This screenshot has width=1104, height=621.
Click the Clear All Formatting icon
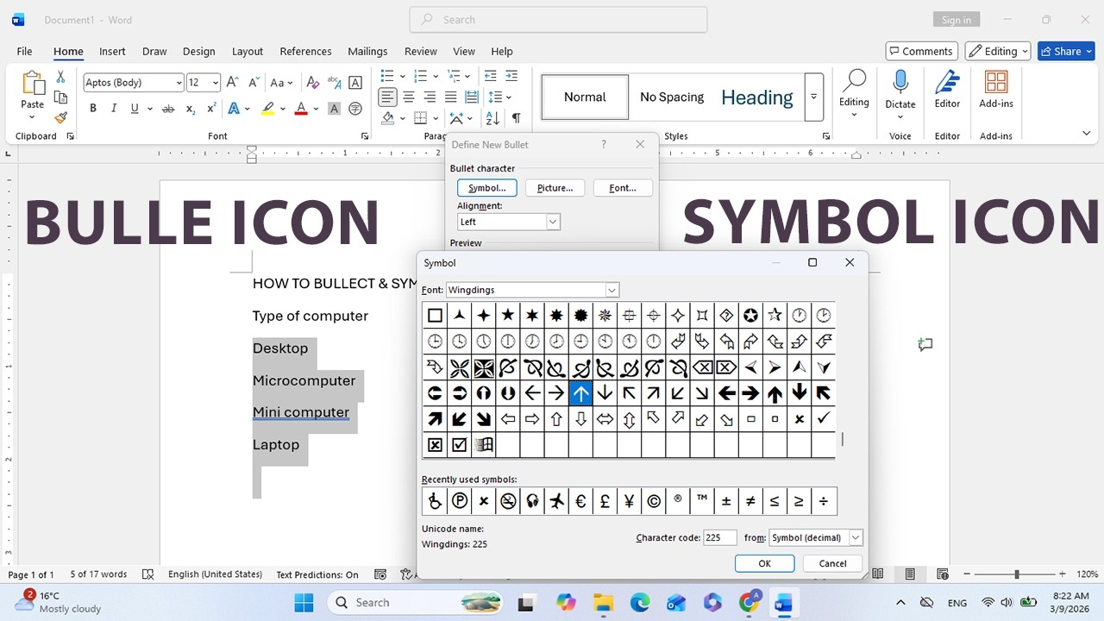coord(313,83)
